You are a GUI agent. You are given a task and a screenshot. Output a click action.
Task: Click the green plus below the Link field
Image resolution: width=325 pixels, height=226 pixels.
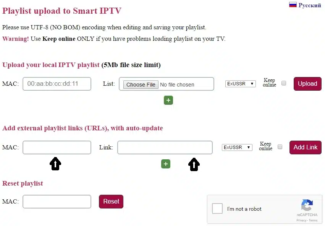(x=165, y=164)
